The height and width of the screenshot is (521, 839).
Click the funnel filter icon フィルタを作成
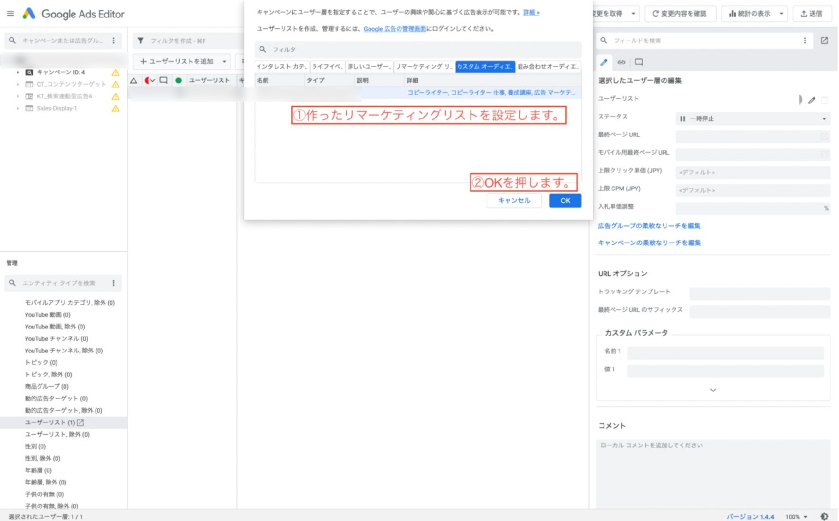pos(141,41)
